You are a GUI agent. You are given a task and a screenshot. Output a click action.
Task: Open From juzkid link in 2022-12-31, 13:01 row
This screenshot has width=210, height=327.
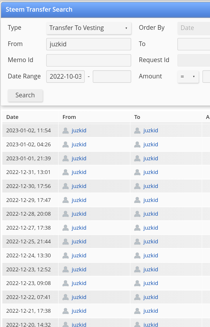(79, 172)
